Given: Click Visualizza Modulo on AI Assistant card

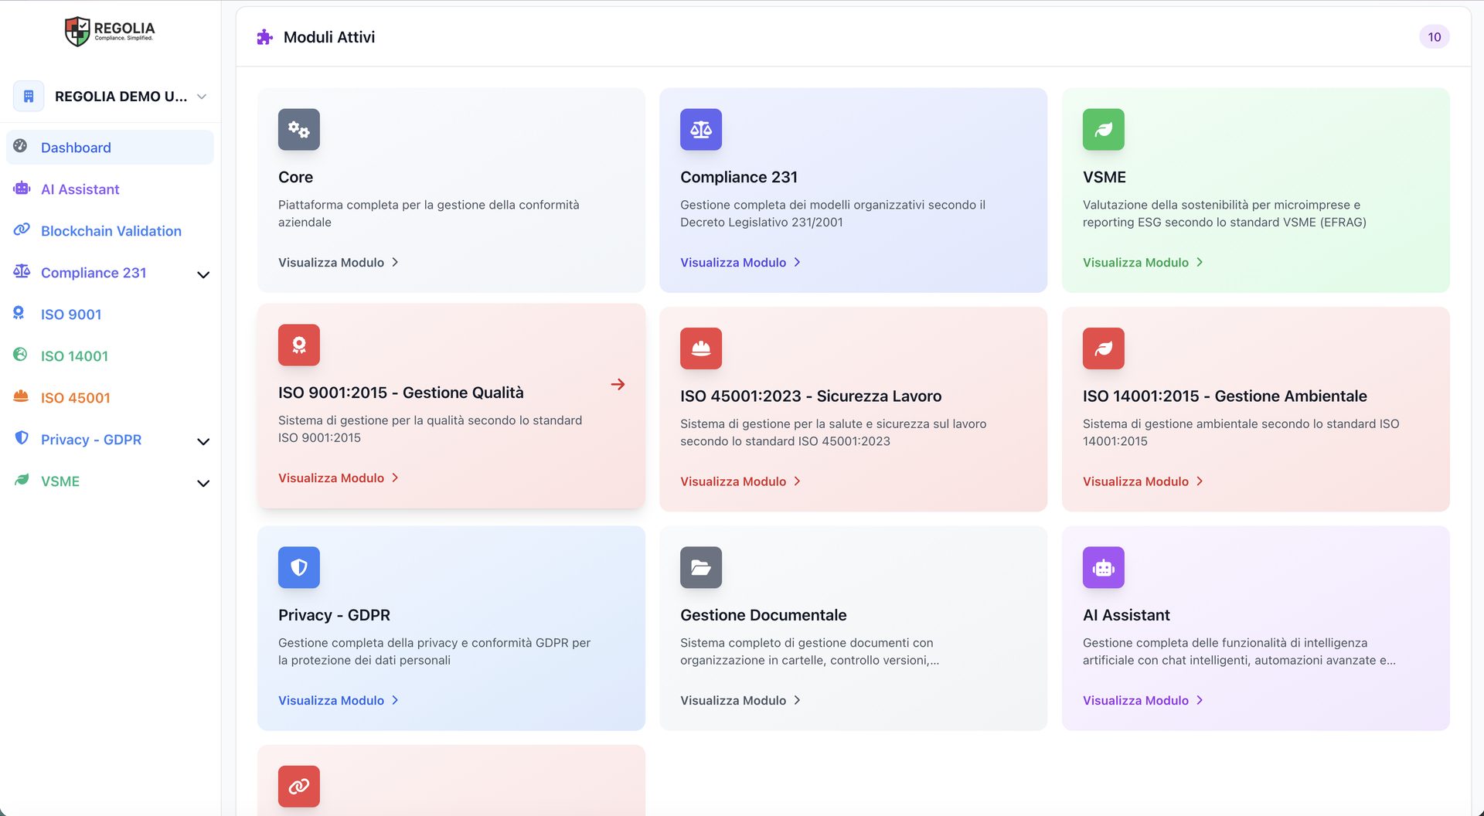Looking at the screenshot, I should coord(1143,700).
